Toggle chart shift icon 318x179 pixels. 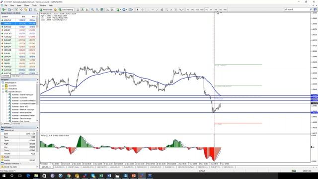[x=112, y=9]
